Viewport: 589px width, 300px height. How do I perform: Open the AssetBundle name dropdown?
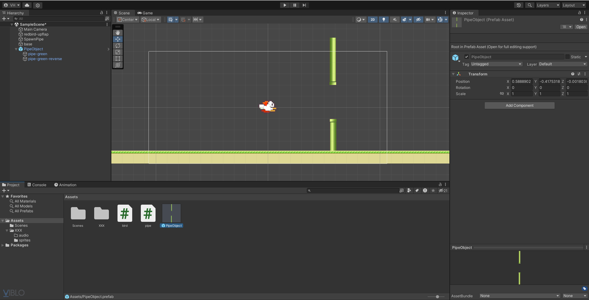(x=519, y=296)
